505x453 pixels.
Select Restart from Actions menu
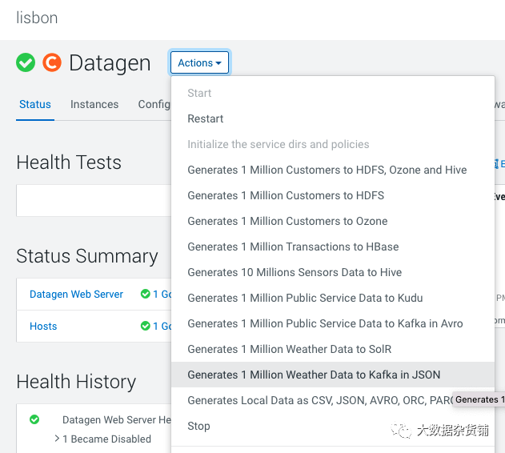point(333,118)
